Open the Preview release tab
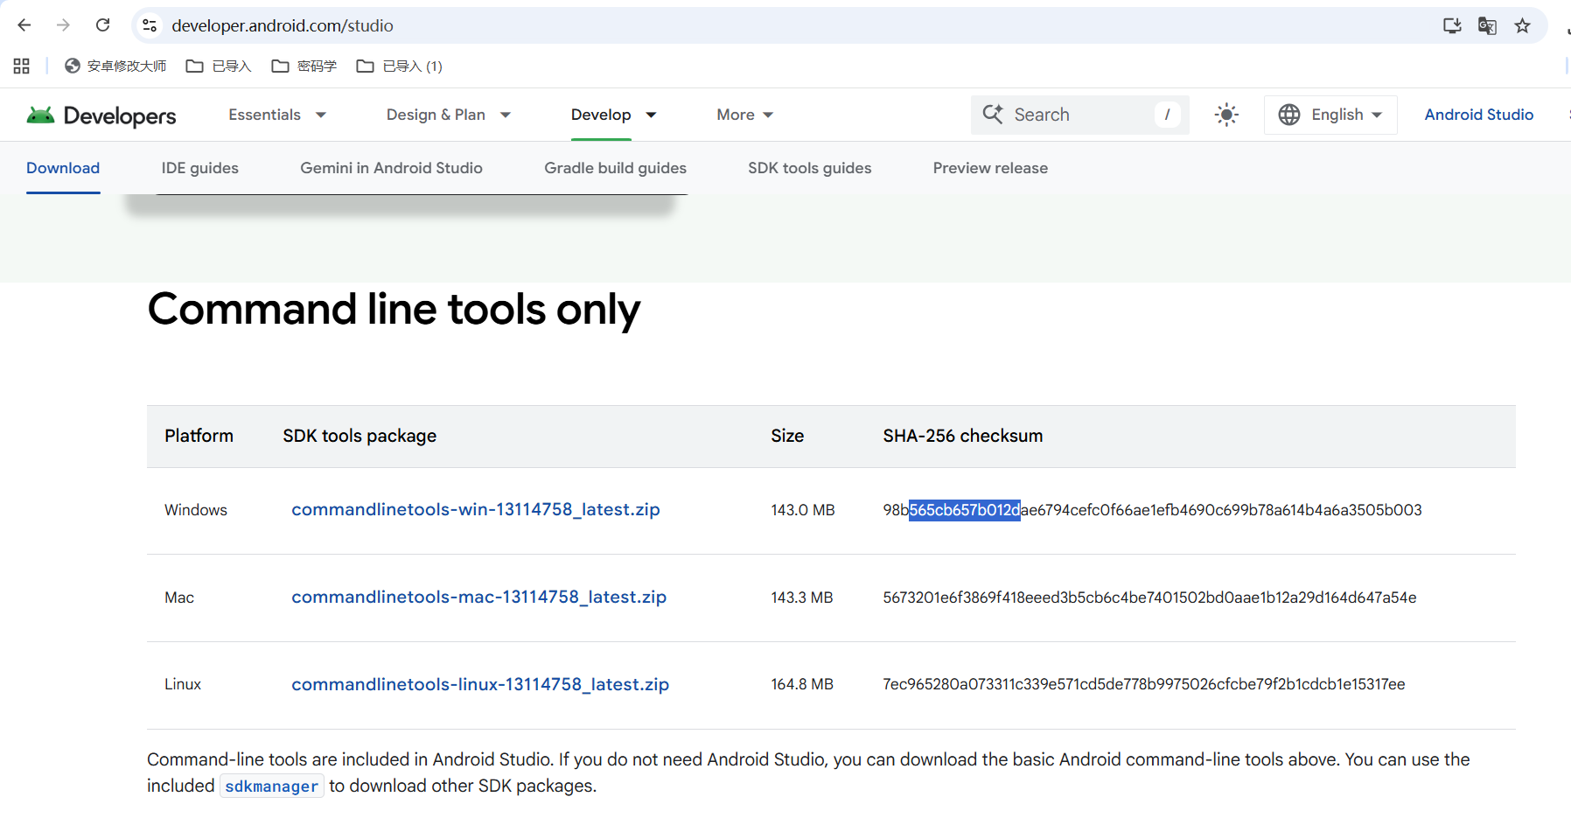The width and height of the screenshot is (1571, 825). point(990,168)
